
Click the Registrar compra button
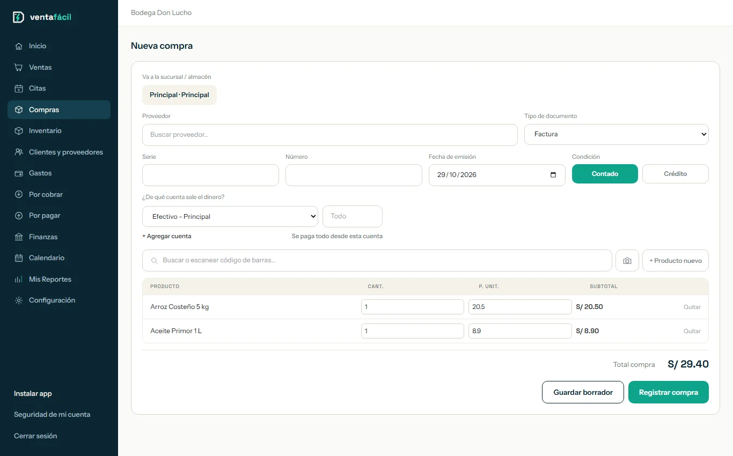coord(668,392)
